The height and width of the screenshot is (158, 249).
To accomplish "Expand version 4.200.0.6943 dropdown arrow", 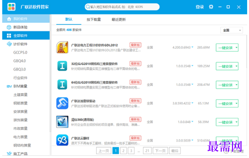I will [x=193, y=47].
